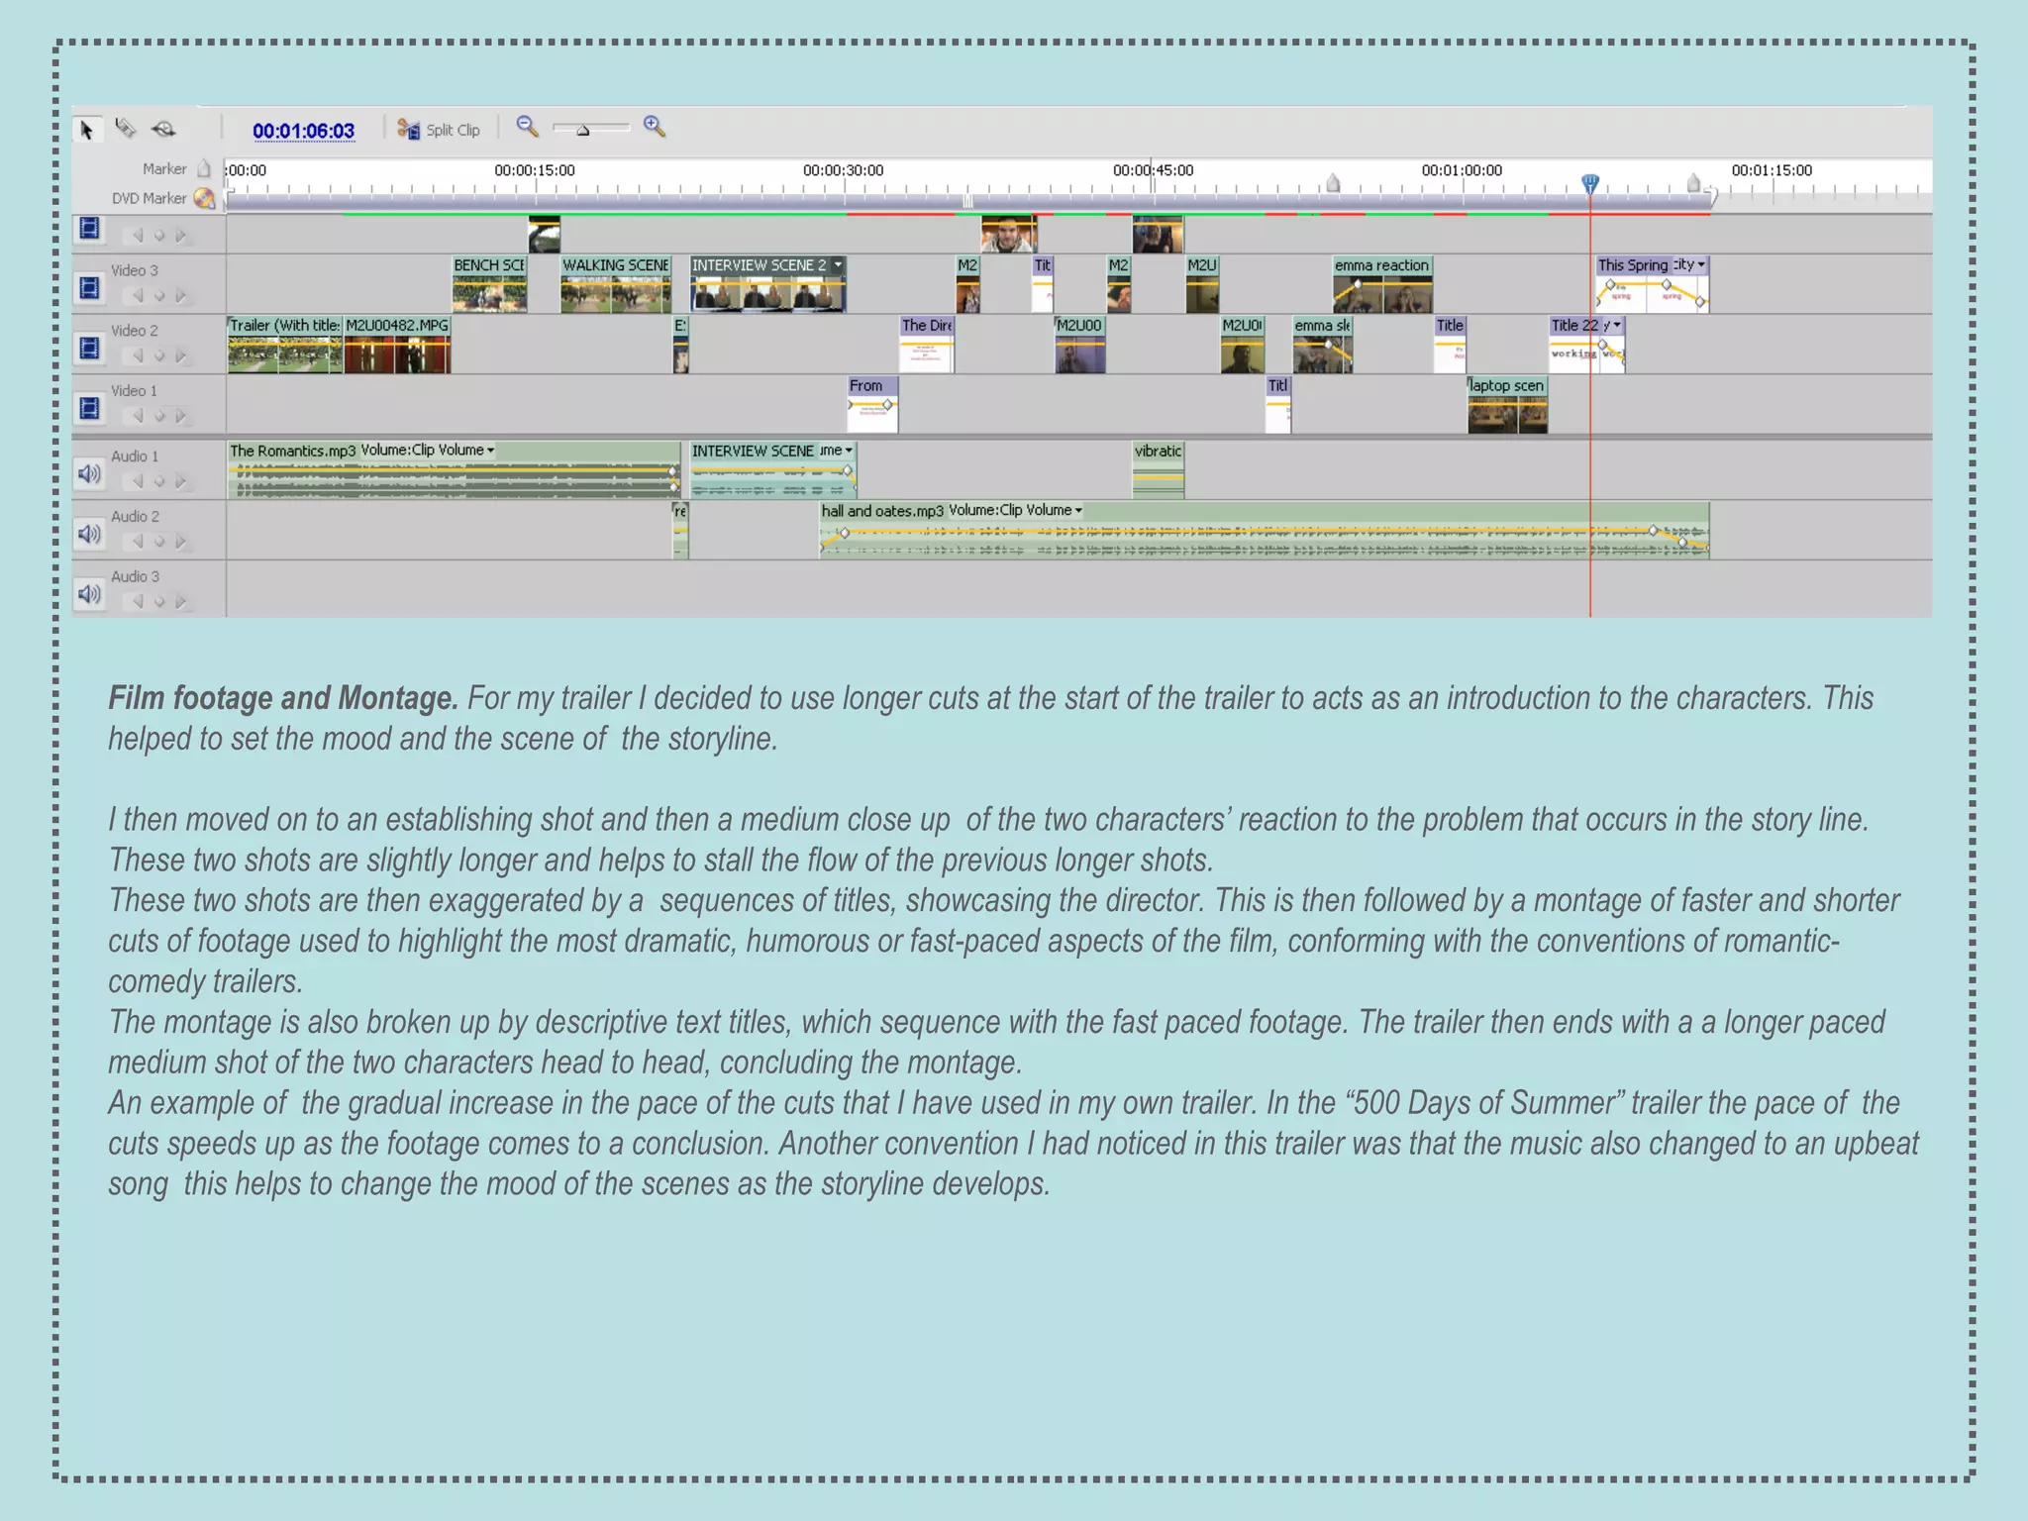Mute the Audio 1 track speaker

(x=89, y=474)
